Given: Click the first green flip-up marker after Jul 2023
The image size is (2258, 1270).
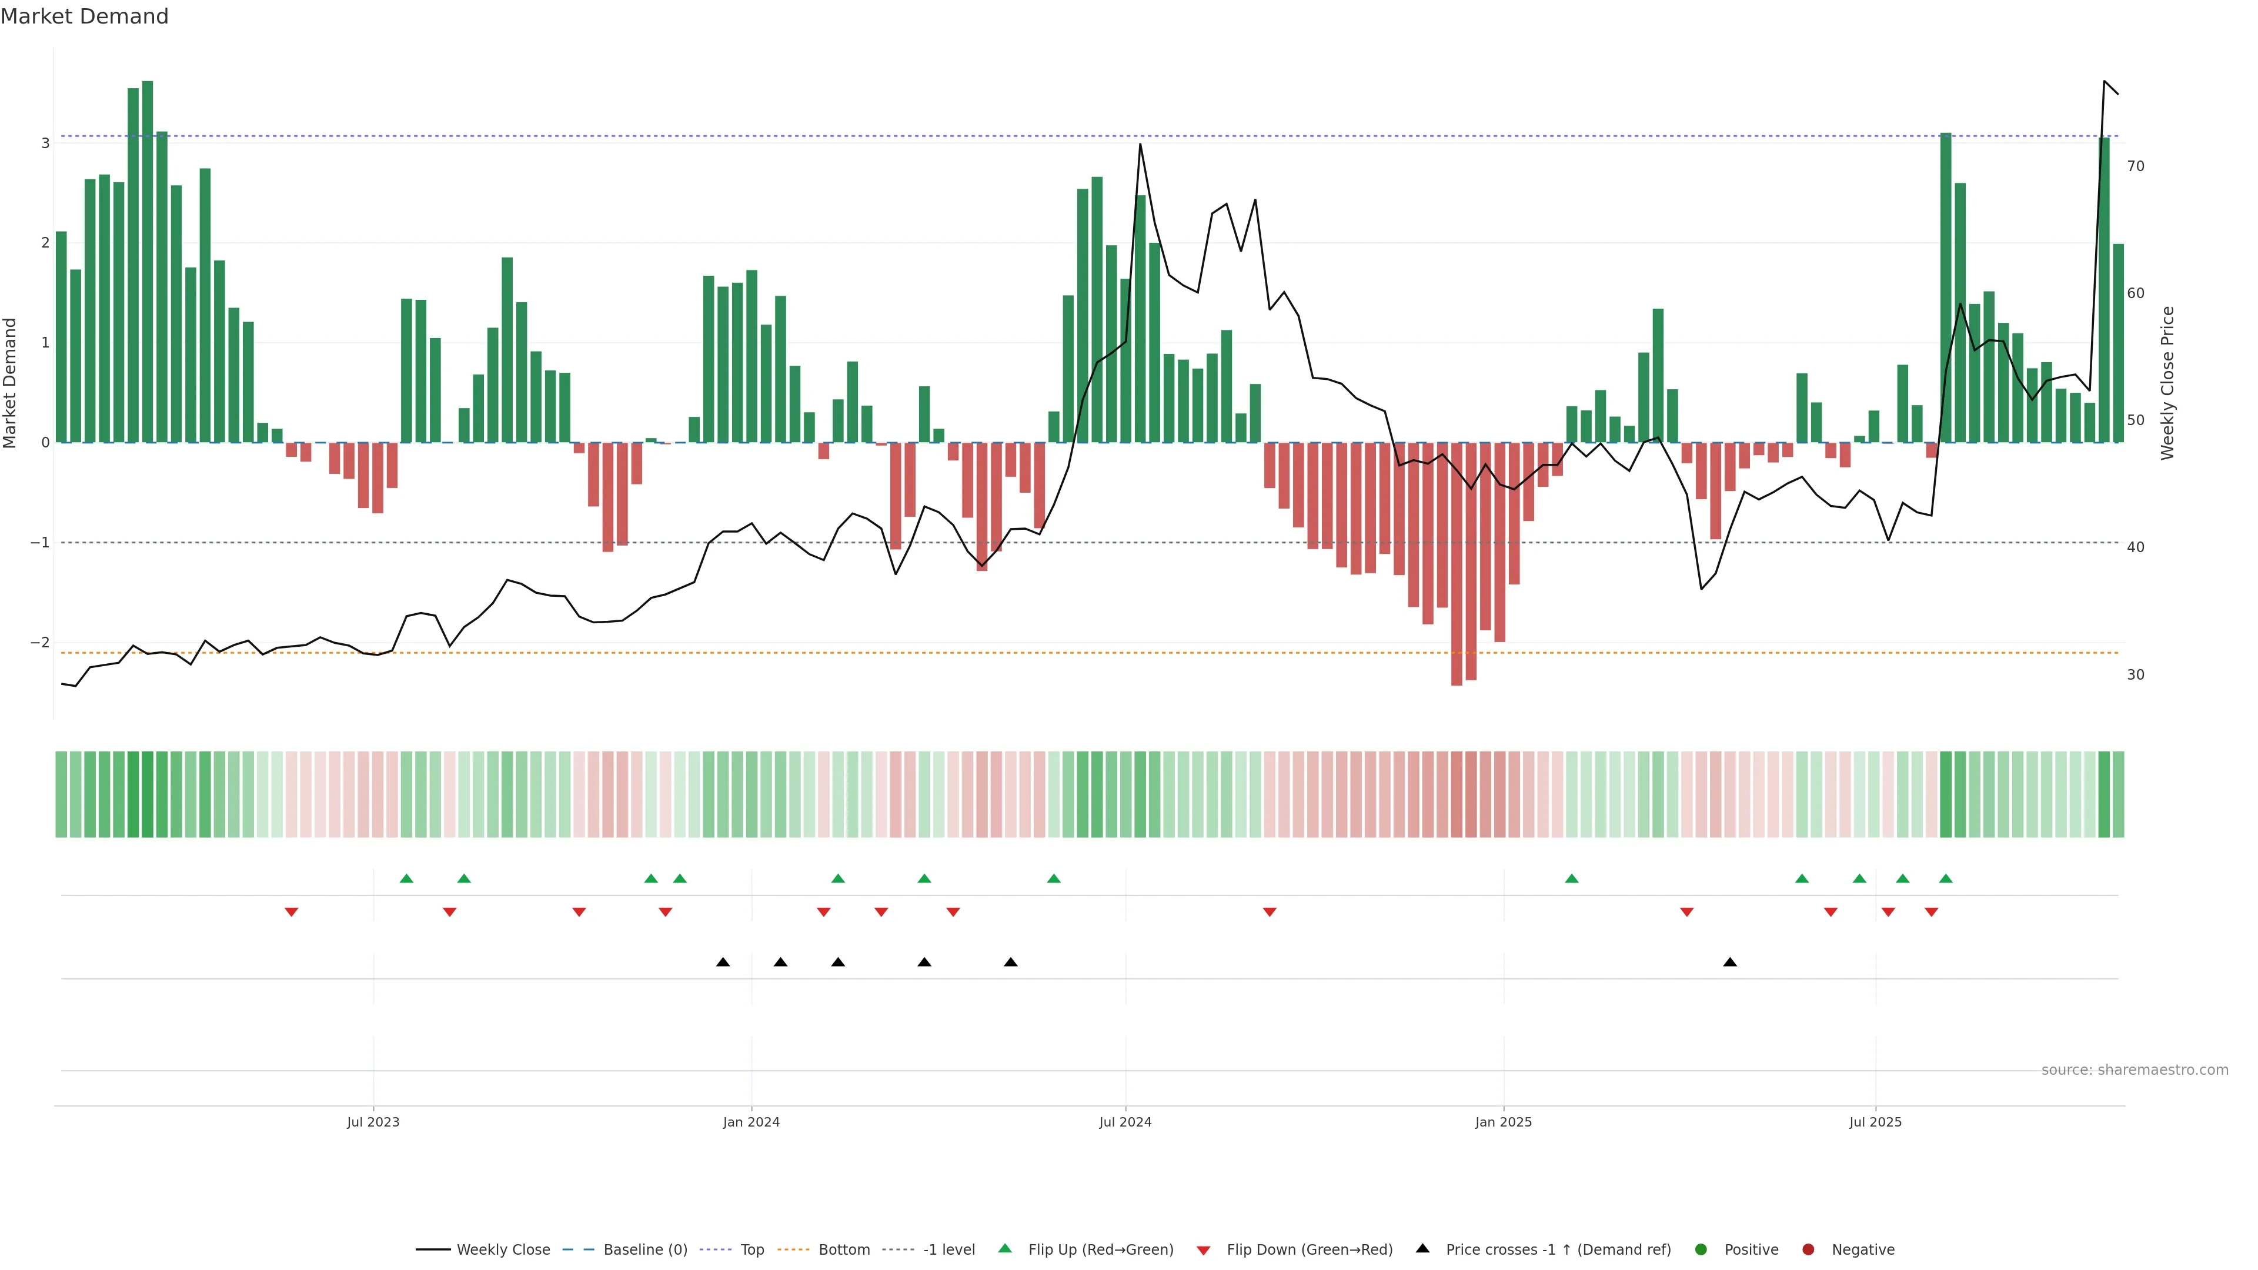Looking at the screenshot, I should pos(406,878).
